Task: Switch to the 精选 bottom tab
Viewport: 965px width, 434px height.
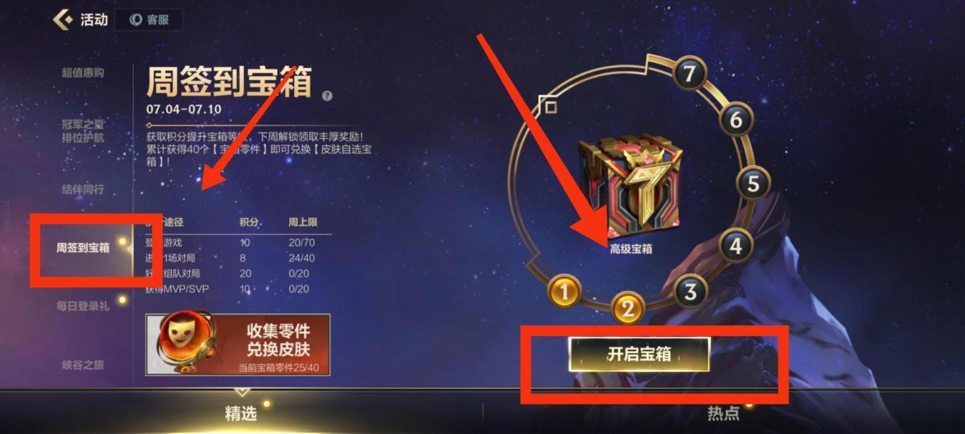Action: (241, 413)
